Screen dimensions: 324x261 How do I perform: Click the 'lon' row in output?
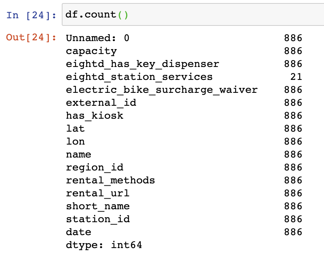click(x=75, y=142)
